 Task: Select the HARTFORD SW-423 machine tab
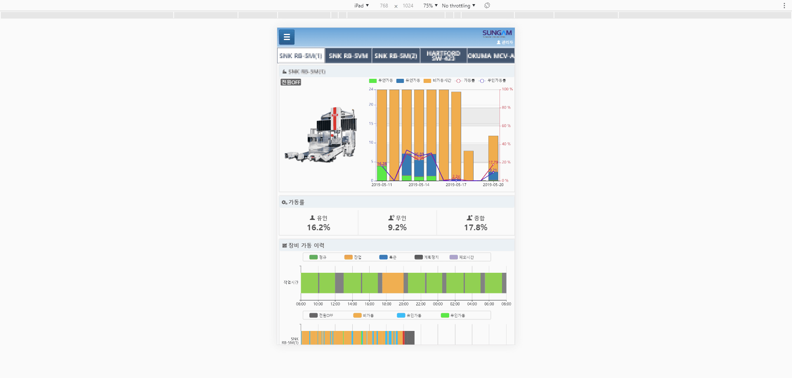tap(443, 55)
